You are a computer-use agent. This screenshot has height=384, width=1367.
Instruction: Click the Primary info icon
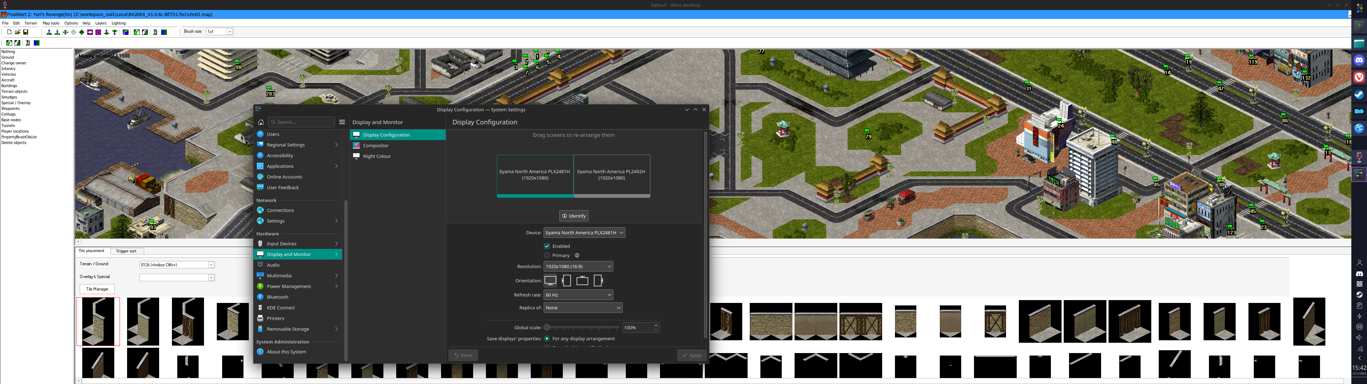(577, 256)
